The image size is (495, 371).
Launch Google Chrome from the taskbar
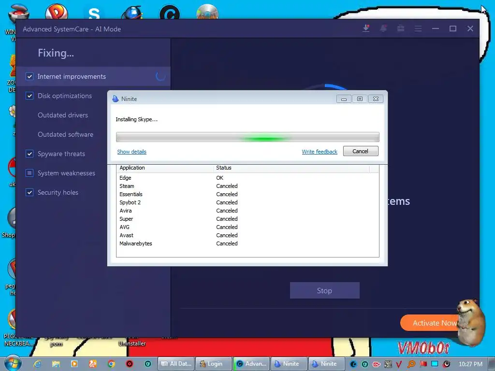click(x=111, y=364)
